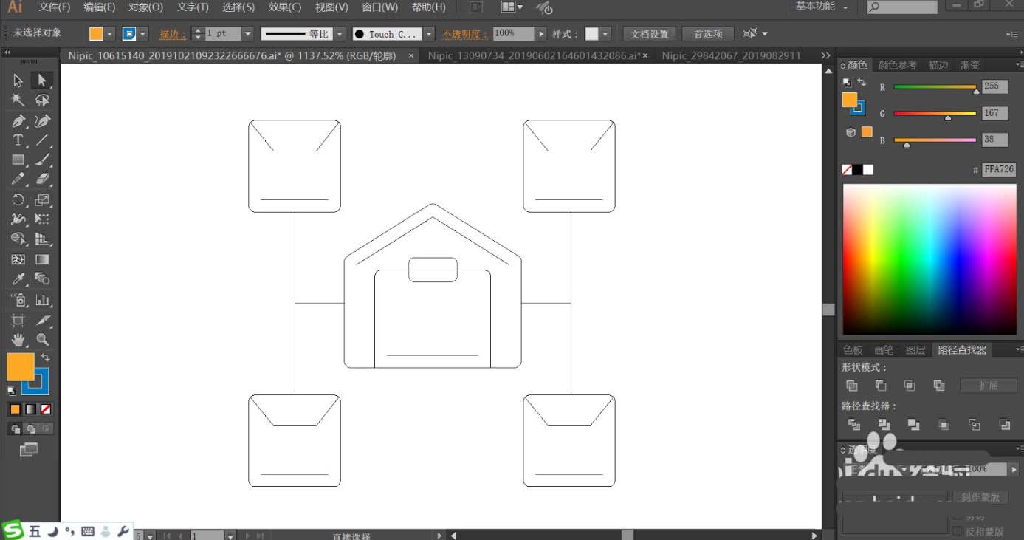Select the Direct Selection tool
This screenshot has height=540, width=1024.
(42, 81)
